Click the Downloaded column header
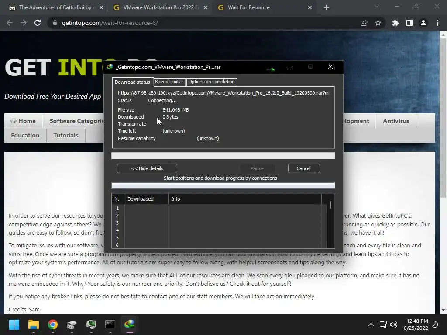This screenshot has width=447, height=335. point(147,199)
